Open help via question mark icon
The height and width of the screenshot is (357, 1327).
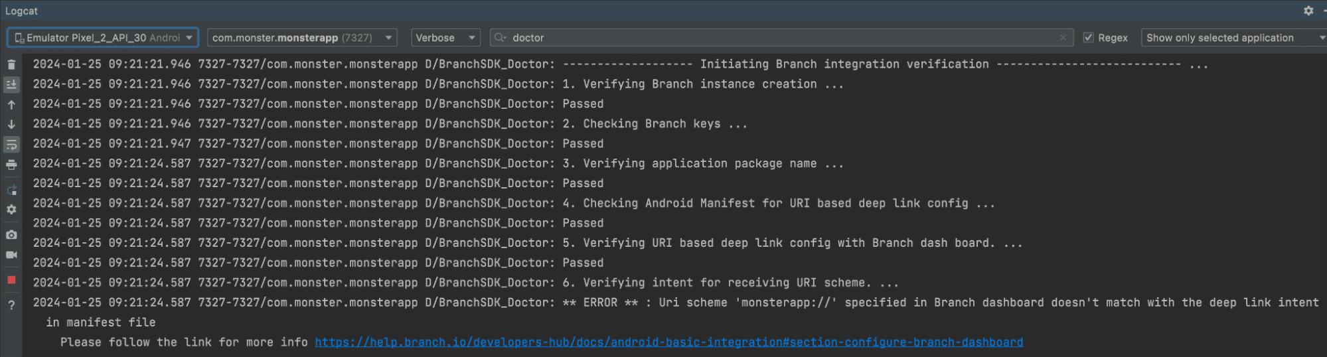11,305
